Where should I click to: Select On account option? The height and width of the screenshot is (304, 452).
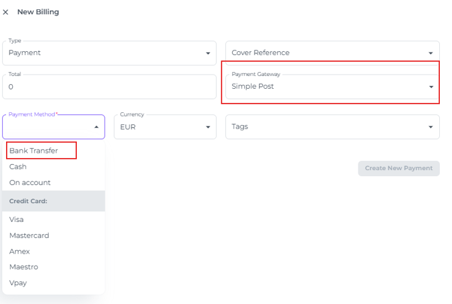[x=30, y=183]
